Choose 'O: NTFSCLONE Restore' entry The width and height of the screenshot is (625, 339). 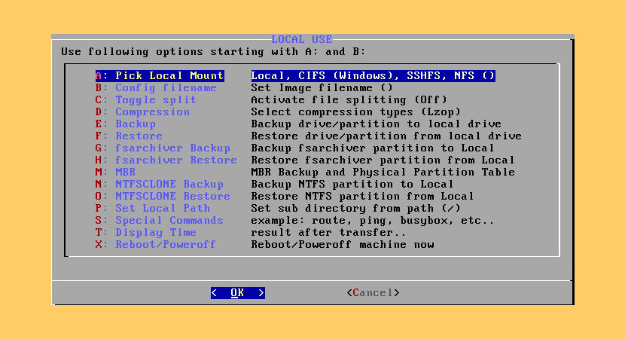coord(163,196)
